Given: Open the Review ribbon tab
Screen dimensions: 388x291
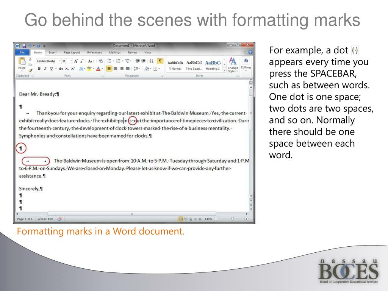Looking at the screenshot, I should [x=132, y=52].
